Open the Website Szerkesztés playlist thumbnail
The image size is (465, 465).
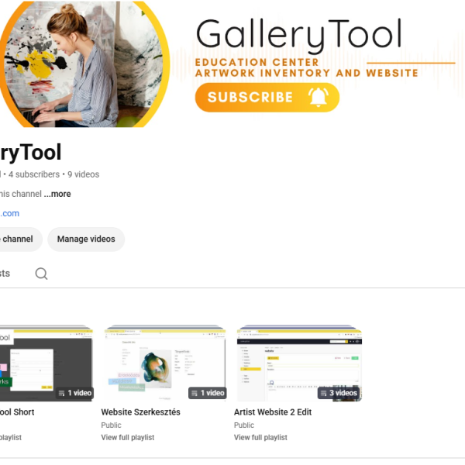click(x=165, y=363)
